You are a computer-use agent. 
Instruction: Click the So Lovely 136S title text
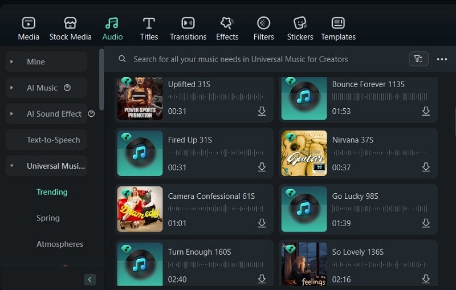point(358,252)
